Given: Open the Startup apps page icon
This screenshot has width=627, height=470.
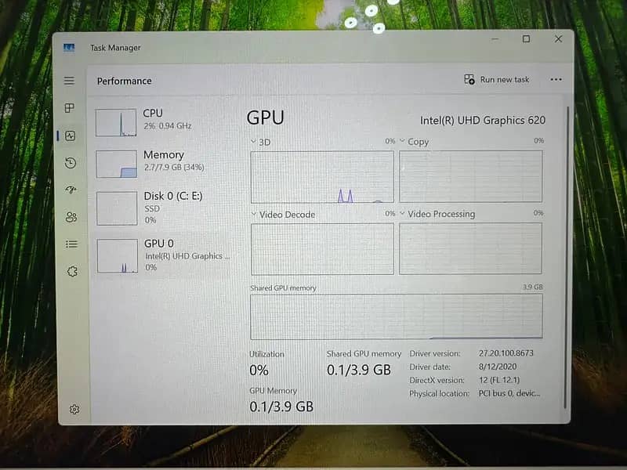Looking at the screenshot, I should point(71,190).
